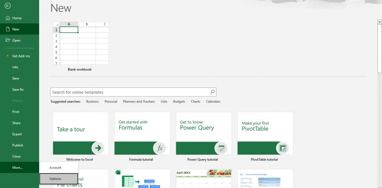Click the search magnifier icon

(x=212, y=92)
